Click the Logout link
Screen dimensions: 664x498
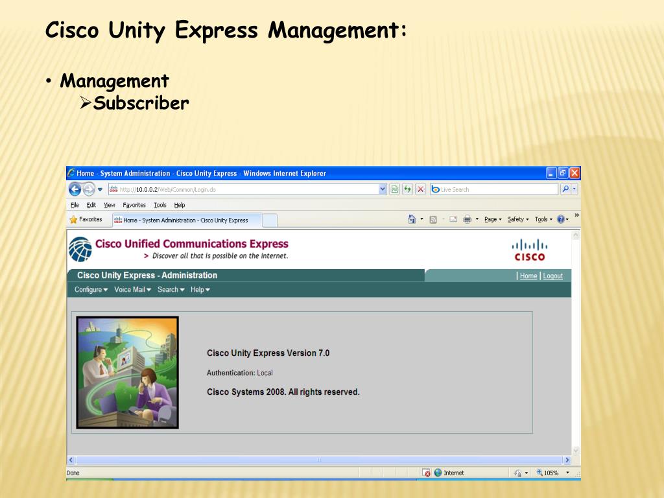click(552, 276)
